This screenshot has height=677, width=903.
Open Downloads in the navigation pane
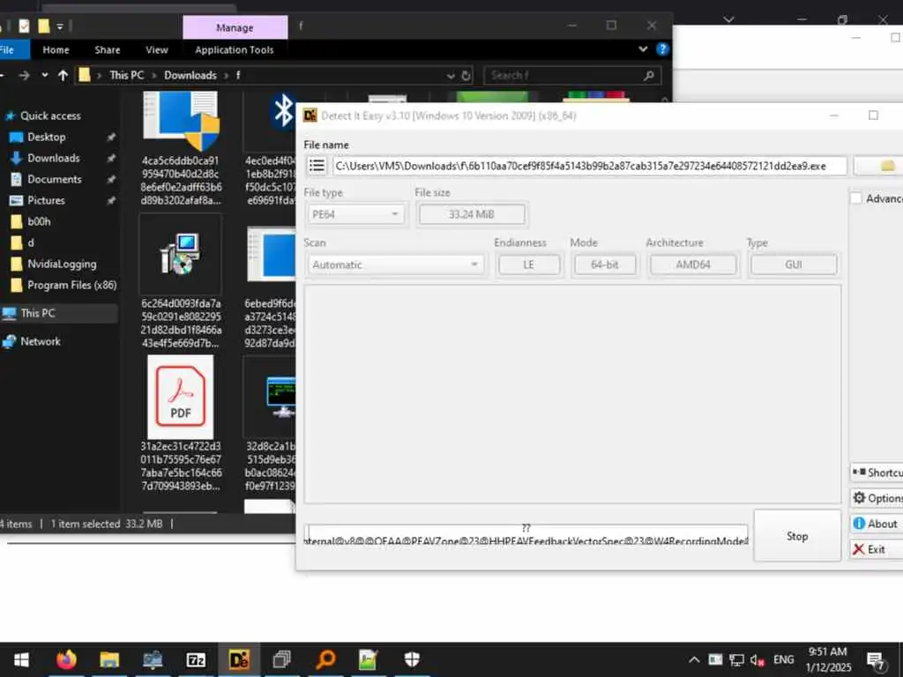click(53, 159)
